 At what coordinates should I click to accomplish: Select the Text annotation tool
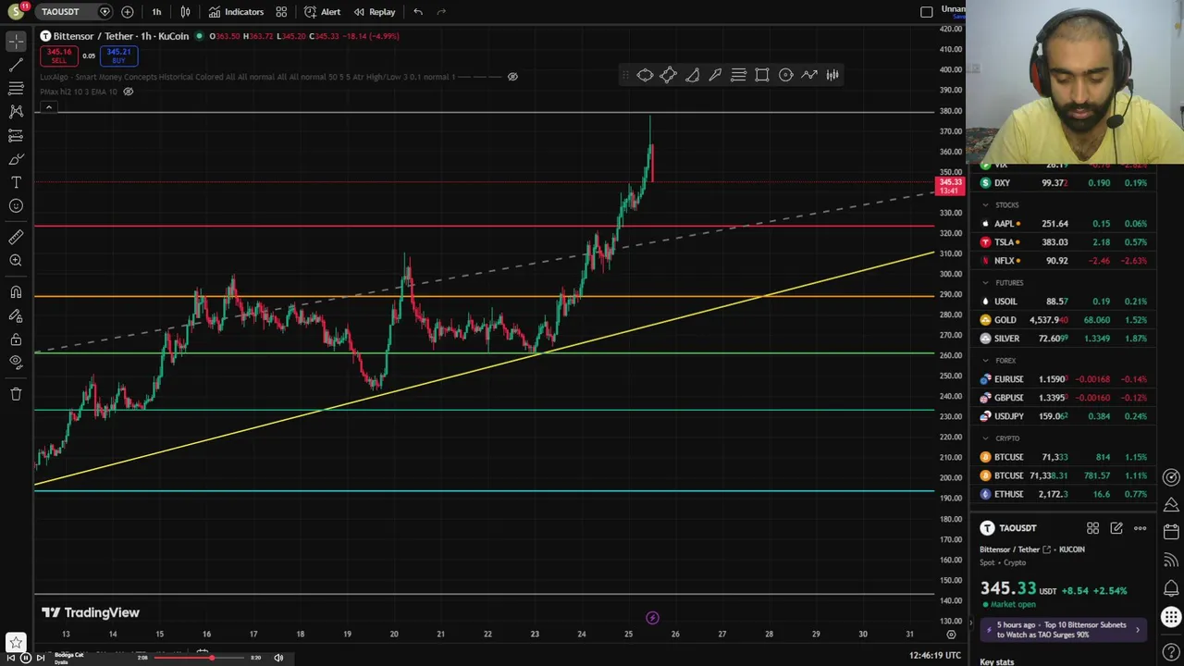(x=16, y=182)
